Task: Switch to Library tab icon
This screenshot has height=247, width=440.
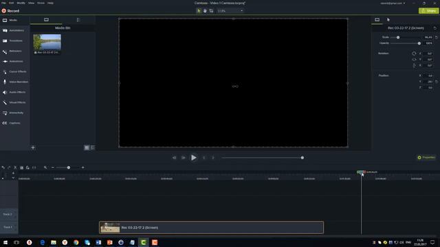Action: tap(78, 20)
